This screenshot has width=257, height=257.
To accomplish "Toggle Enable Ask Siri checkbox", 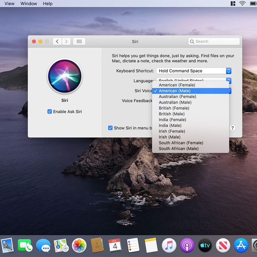I will pos(50,112).
